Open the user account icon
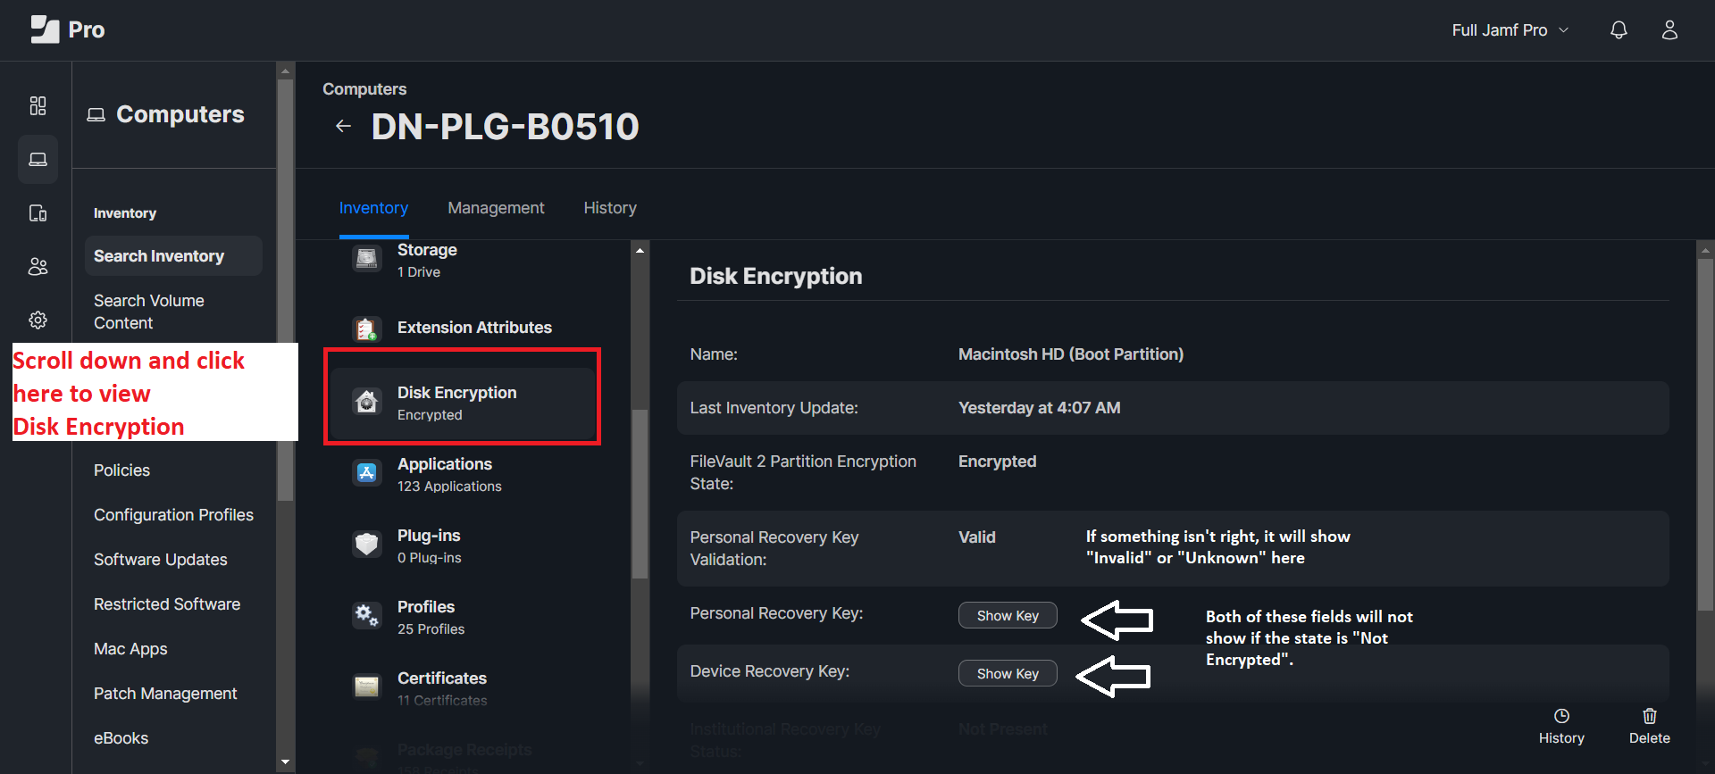The height and width of the screenshot is (774, 1715). click(1669, 30)
